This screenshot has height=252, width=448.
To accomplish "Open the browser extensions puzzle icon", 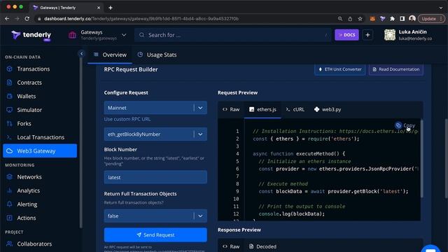I will tap(392, 19).
